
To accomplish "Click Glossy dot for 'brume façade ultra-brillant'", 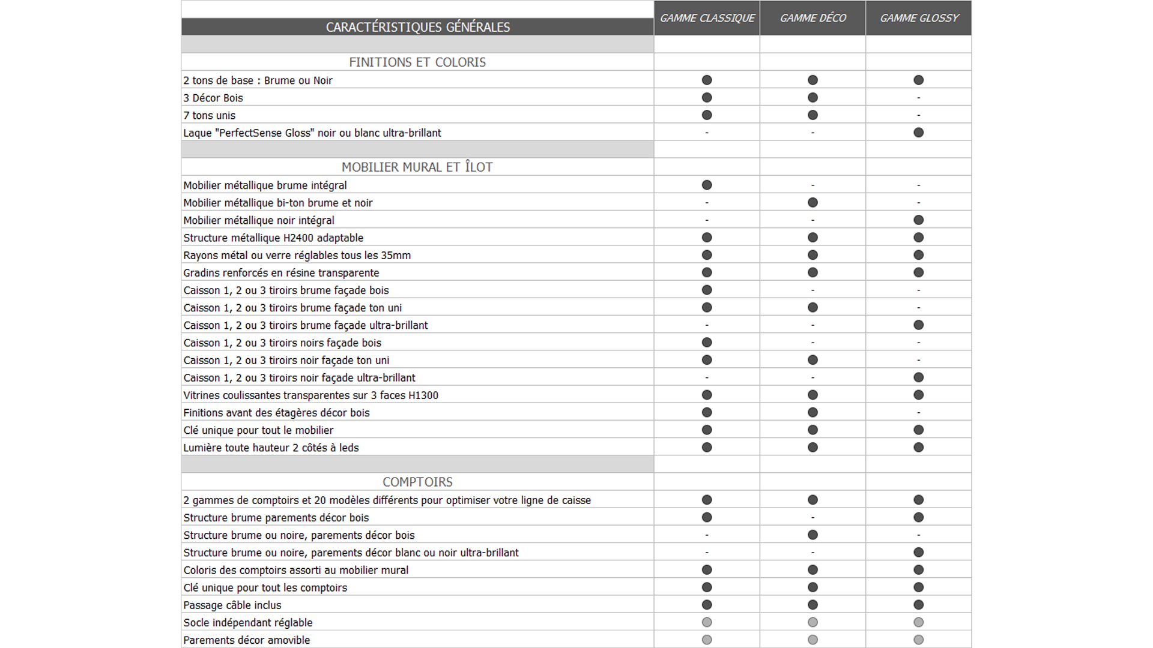I will tap(919, 325).
